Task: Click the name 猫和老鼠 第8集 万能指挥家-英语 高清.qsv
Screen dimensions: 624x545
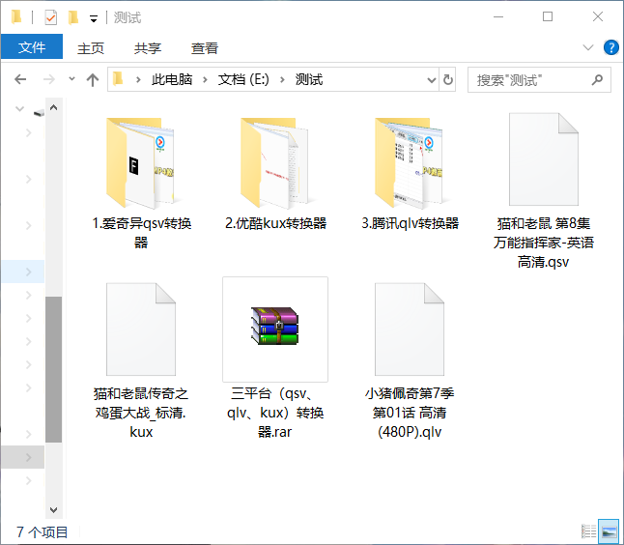Action: click(544, 243)
